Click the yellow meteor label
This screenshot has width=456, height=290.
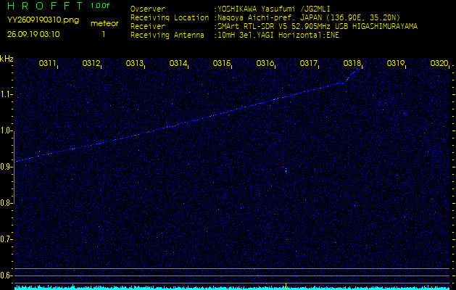click(104, 23)
